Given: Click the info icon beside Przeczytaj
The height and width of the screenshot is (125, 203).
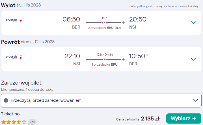Looking at the screenshot, I should (x=6, y=100).
